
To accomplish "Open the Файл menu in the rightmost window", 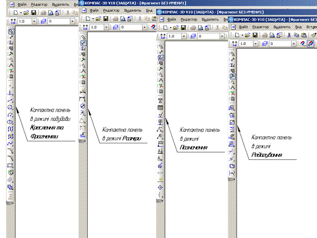I will coord(244,27).
